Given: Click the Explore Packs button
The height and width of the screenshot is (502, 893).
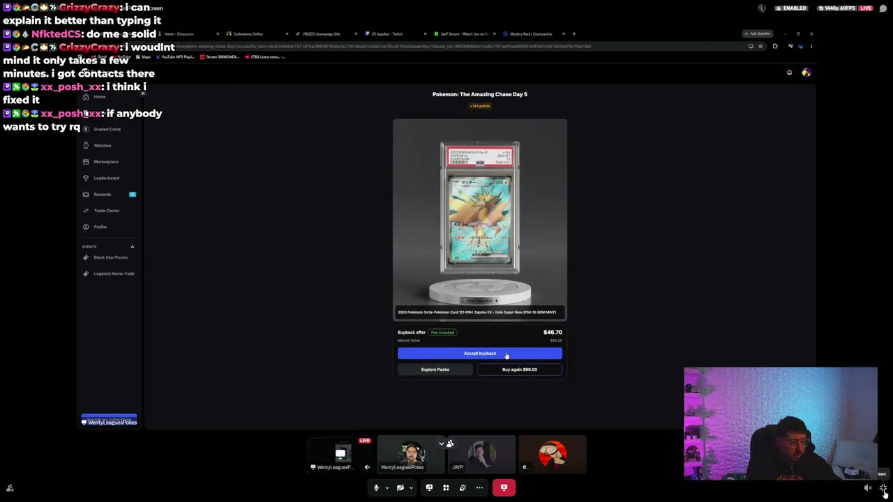Looking at the screenshot, I should point(435,370).
